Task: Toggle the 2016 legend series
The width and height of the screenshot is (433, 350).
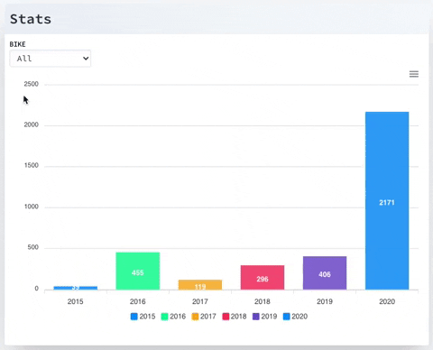Action: click(173, 317)
